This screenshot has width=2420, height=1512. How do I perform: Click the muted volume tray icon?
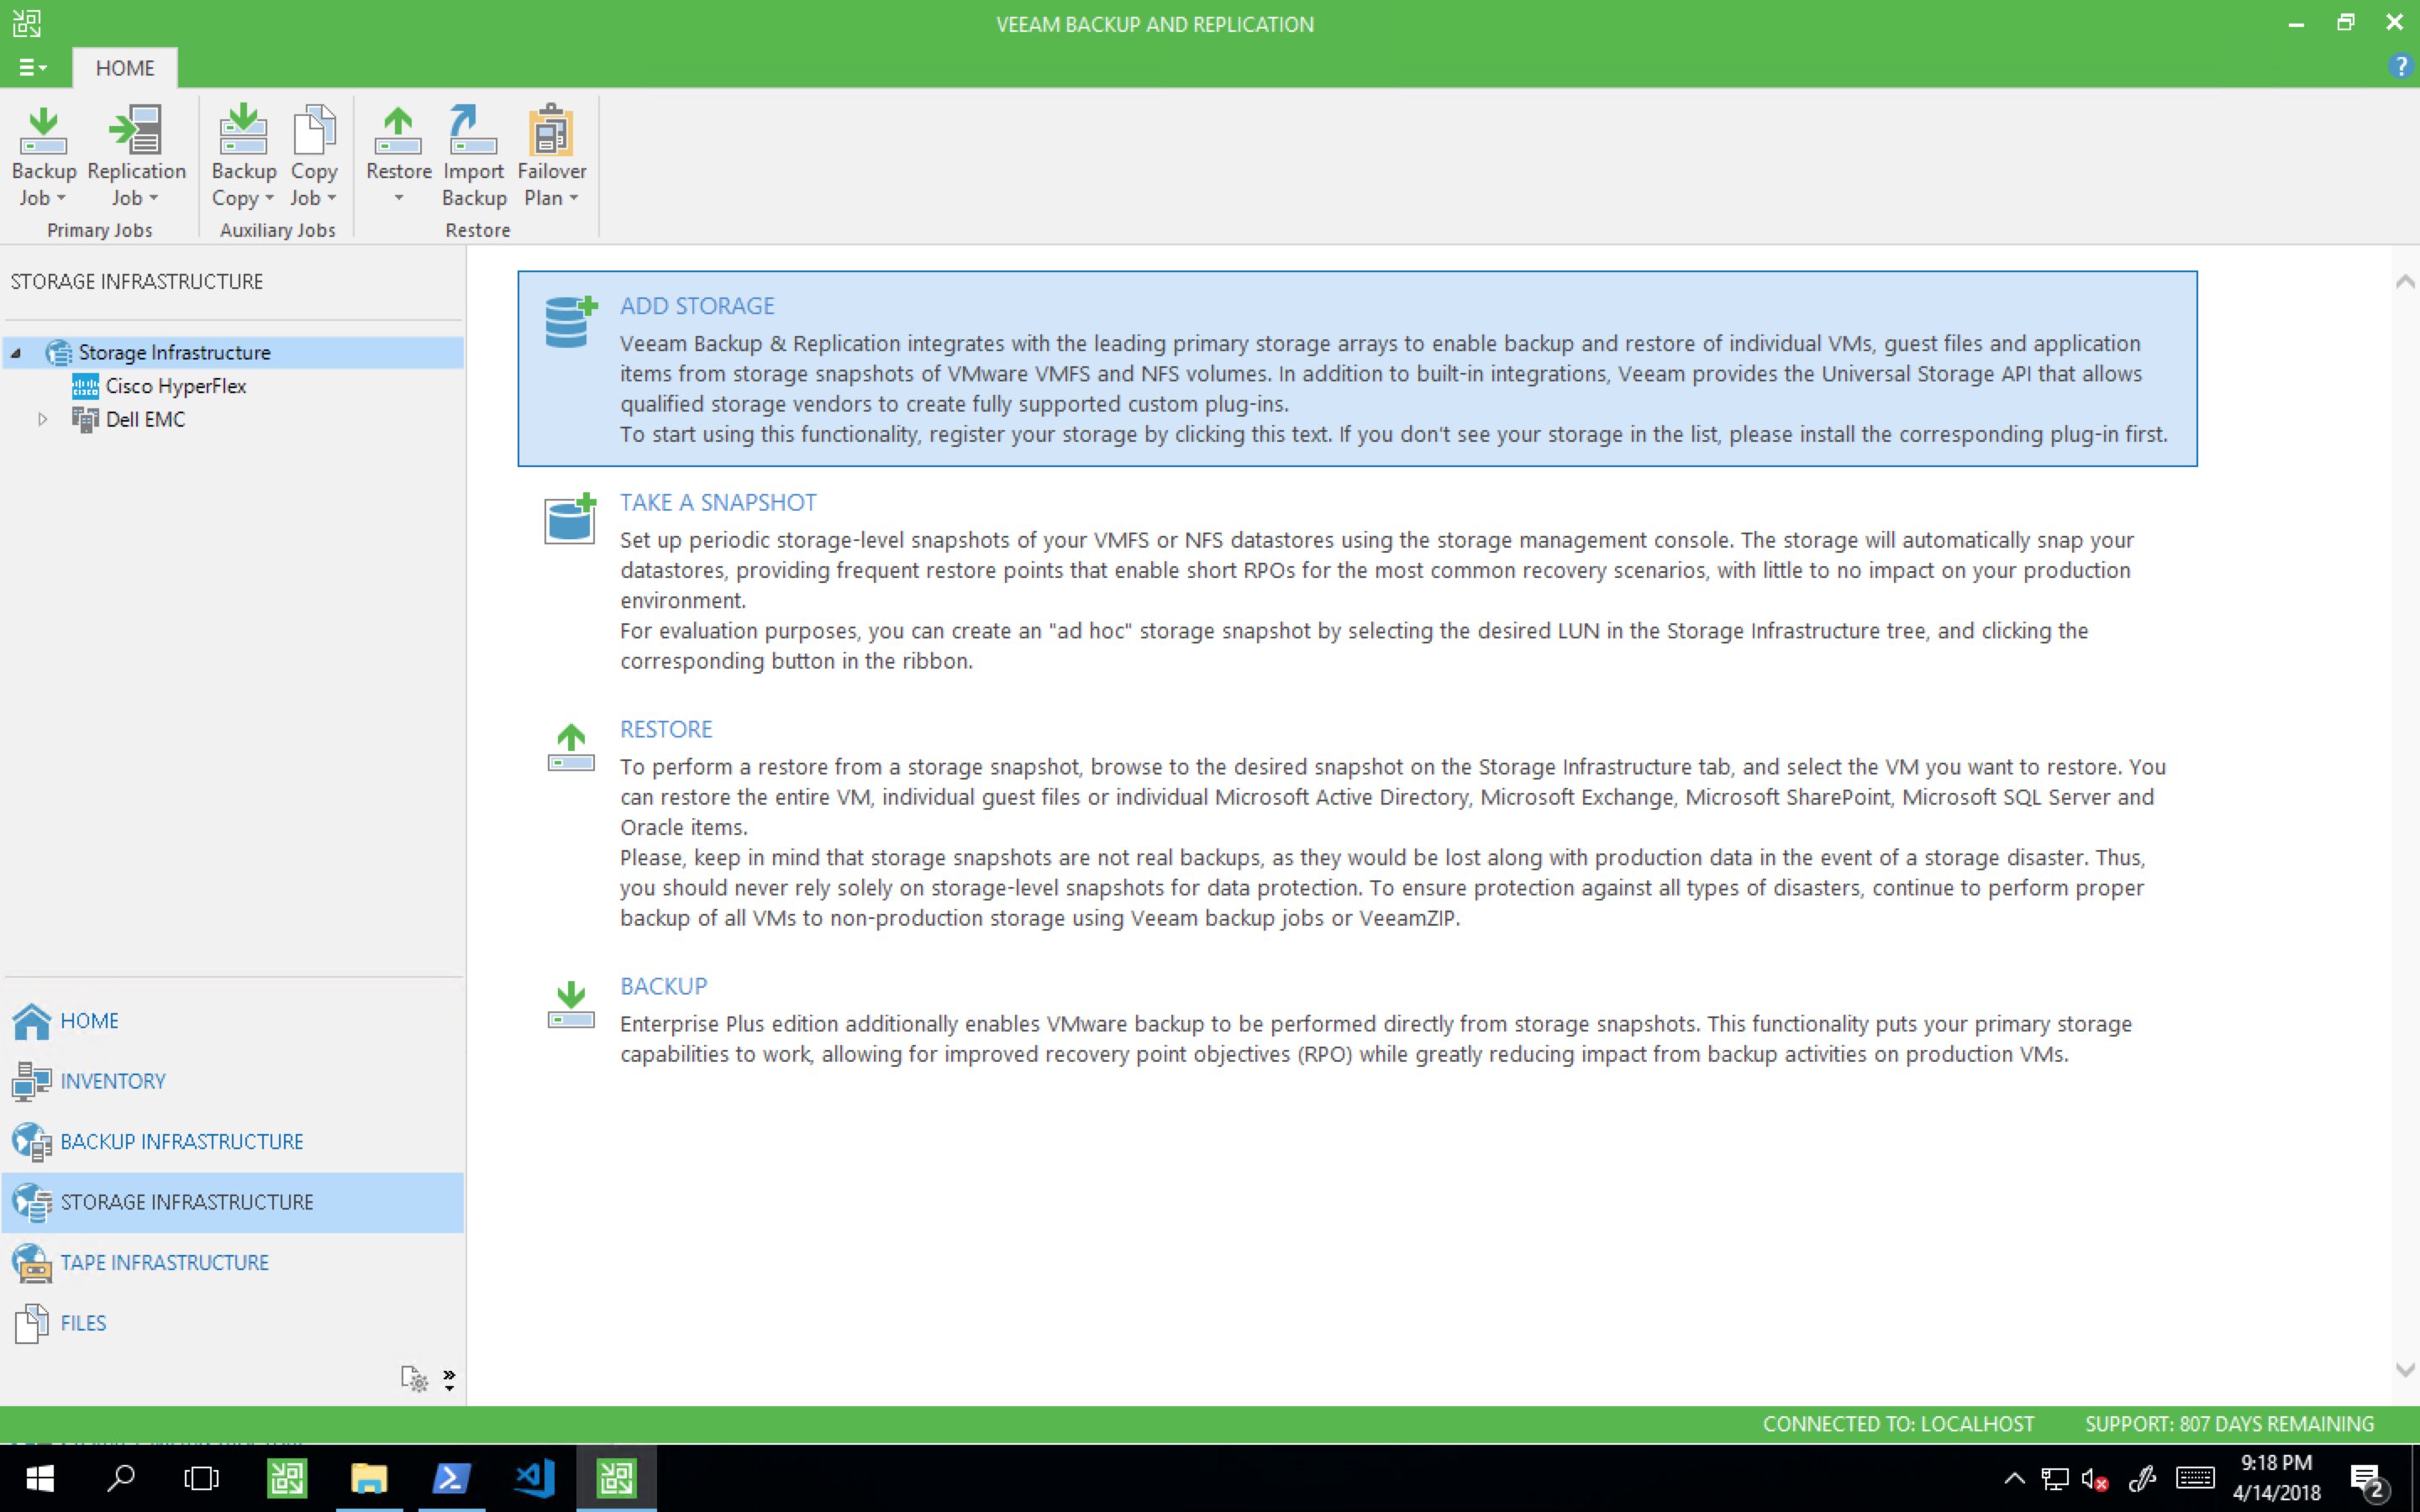click(2095, 1479)
